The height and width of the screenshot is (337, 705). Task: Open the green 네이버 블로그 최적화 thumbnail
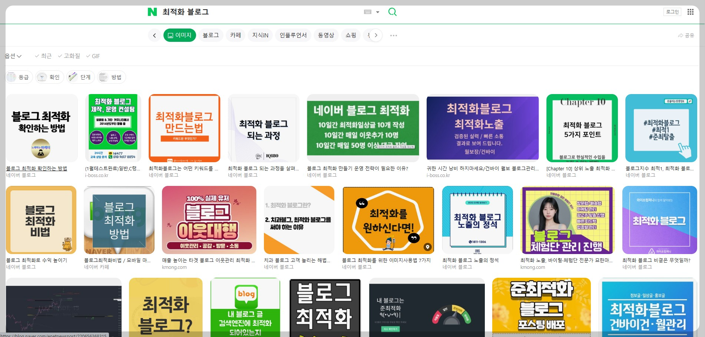(x=363, y=128)
